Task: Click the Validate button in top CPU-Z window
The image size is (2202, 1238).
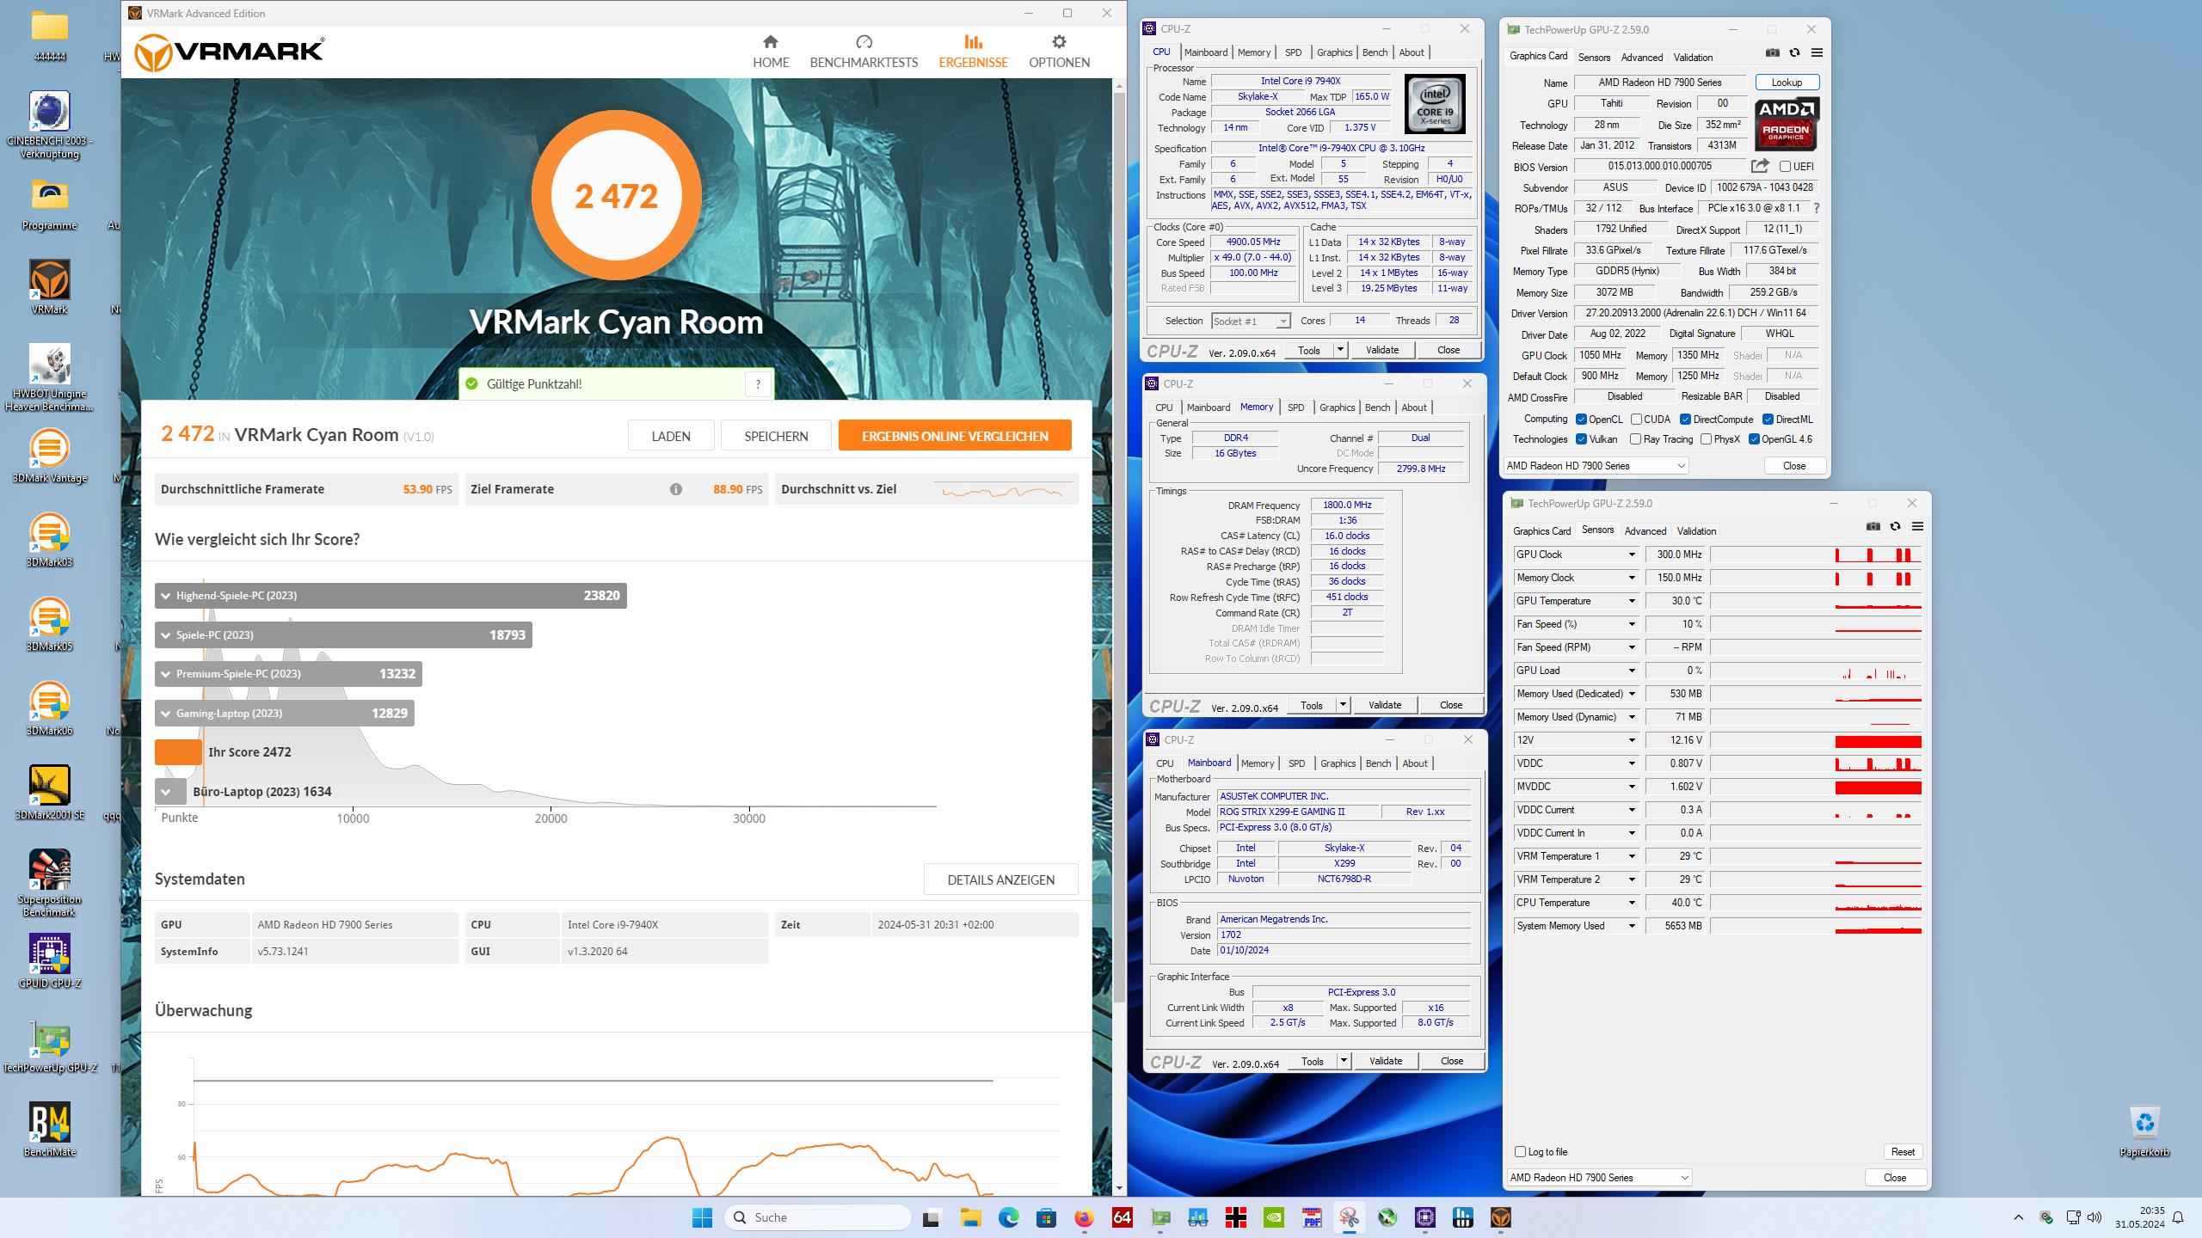Action: point(1382,350)
